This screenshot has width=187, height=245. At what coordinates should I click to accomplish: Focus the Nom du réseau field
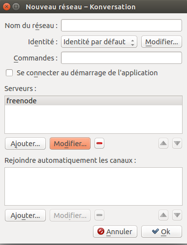[x=122, y=26]
